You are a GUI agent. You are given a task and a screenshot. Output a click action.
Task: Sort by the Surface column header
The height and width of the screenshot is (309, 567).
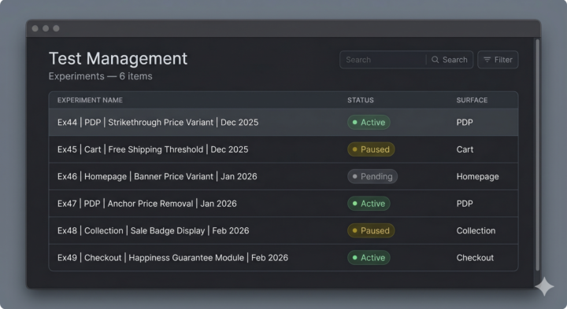[x=472, y=100]
